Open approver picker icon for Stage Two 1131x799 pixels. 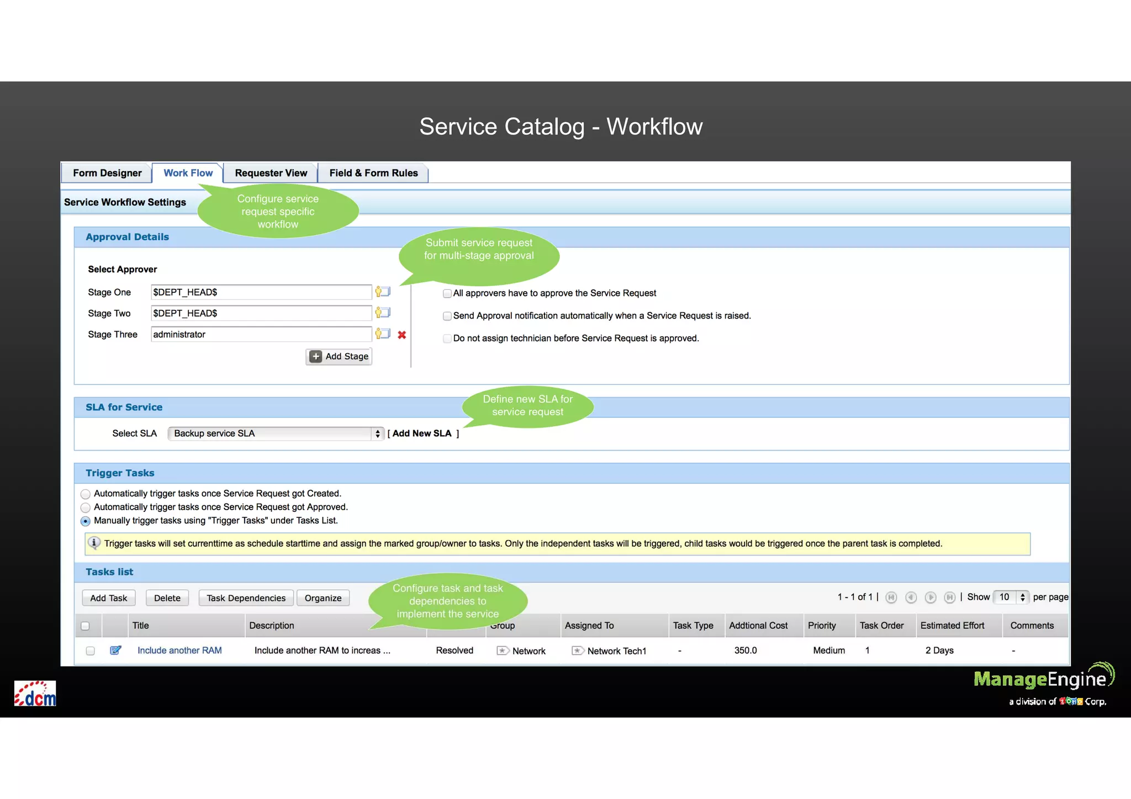pos(383,313)
